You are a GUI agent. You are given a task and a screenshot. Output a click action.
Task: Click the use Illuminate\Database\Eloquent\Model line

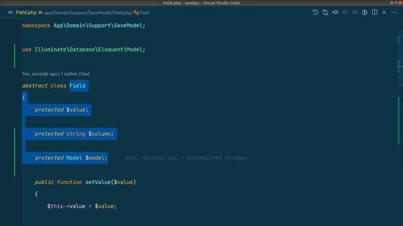(x=84, y=50)
